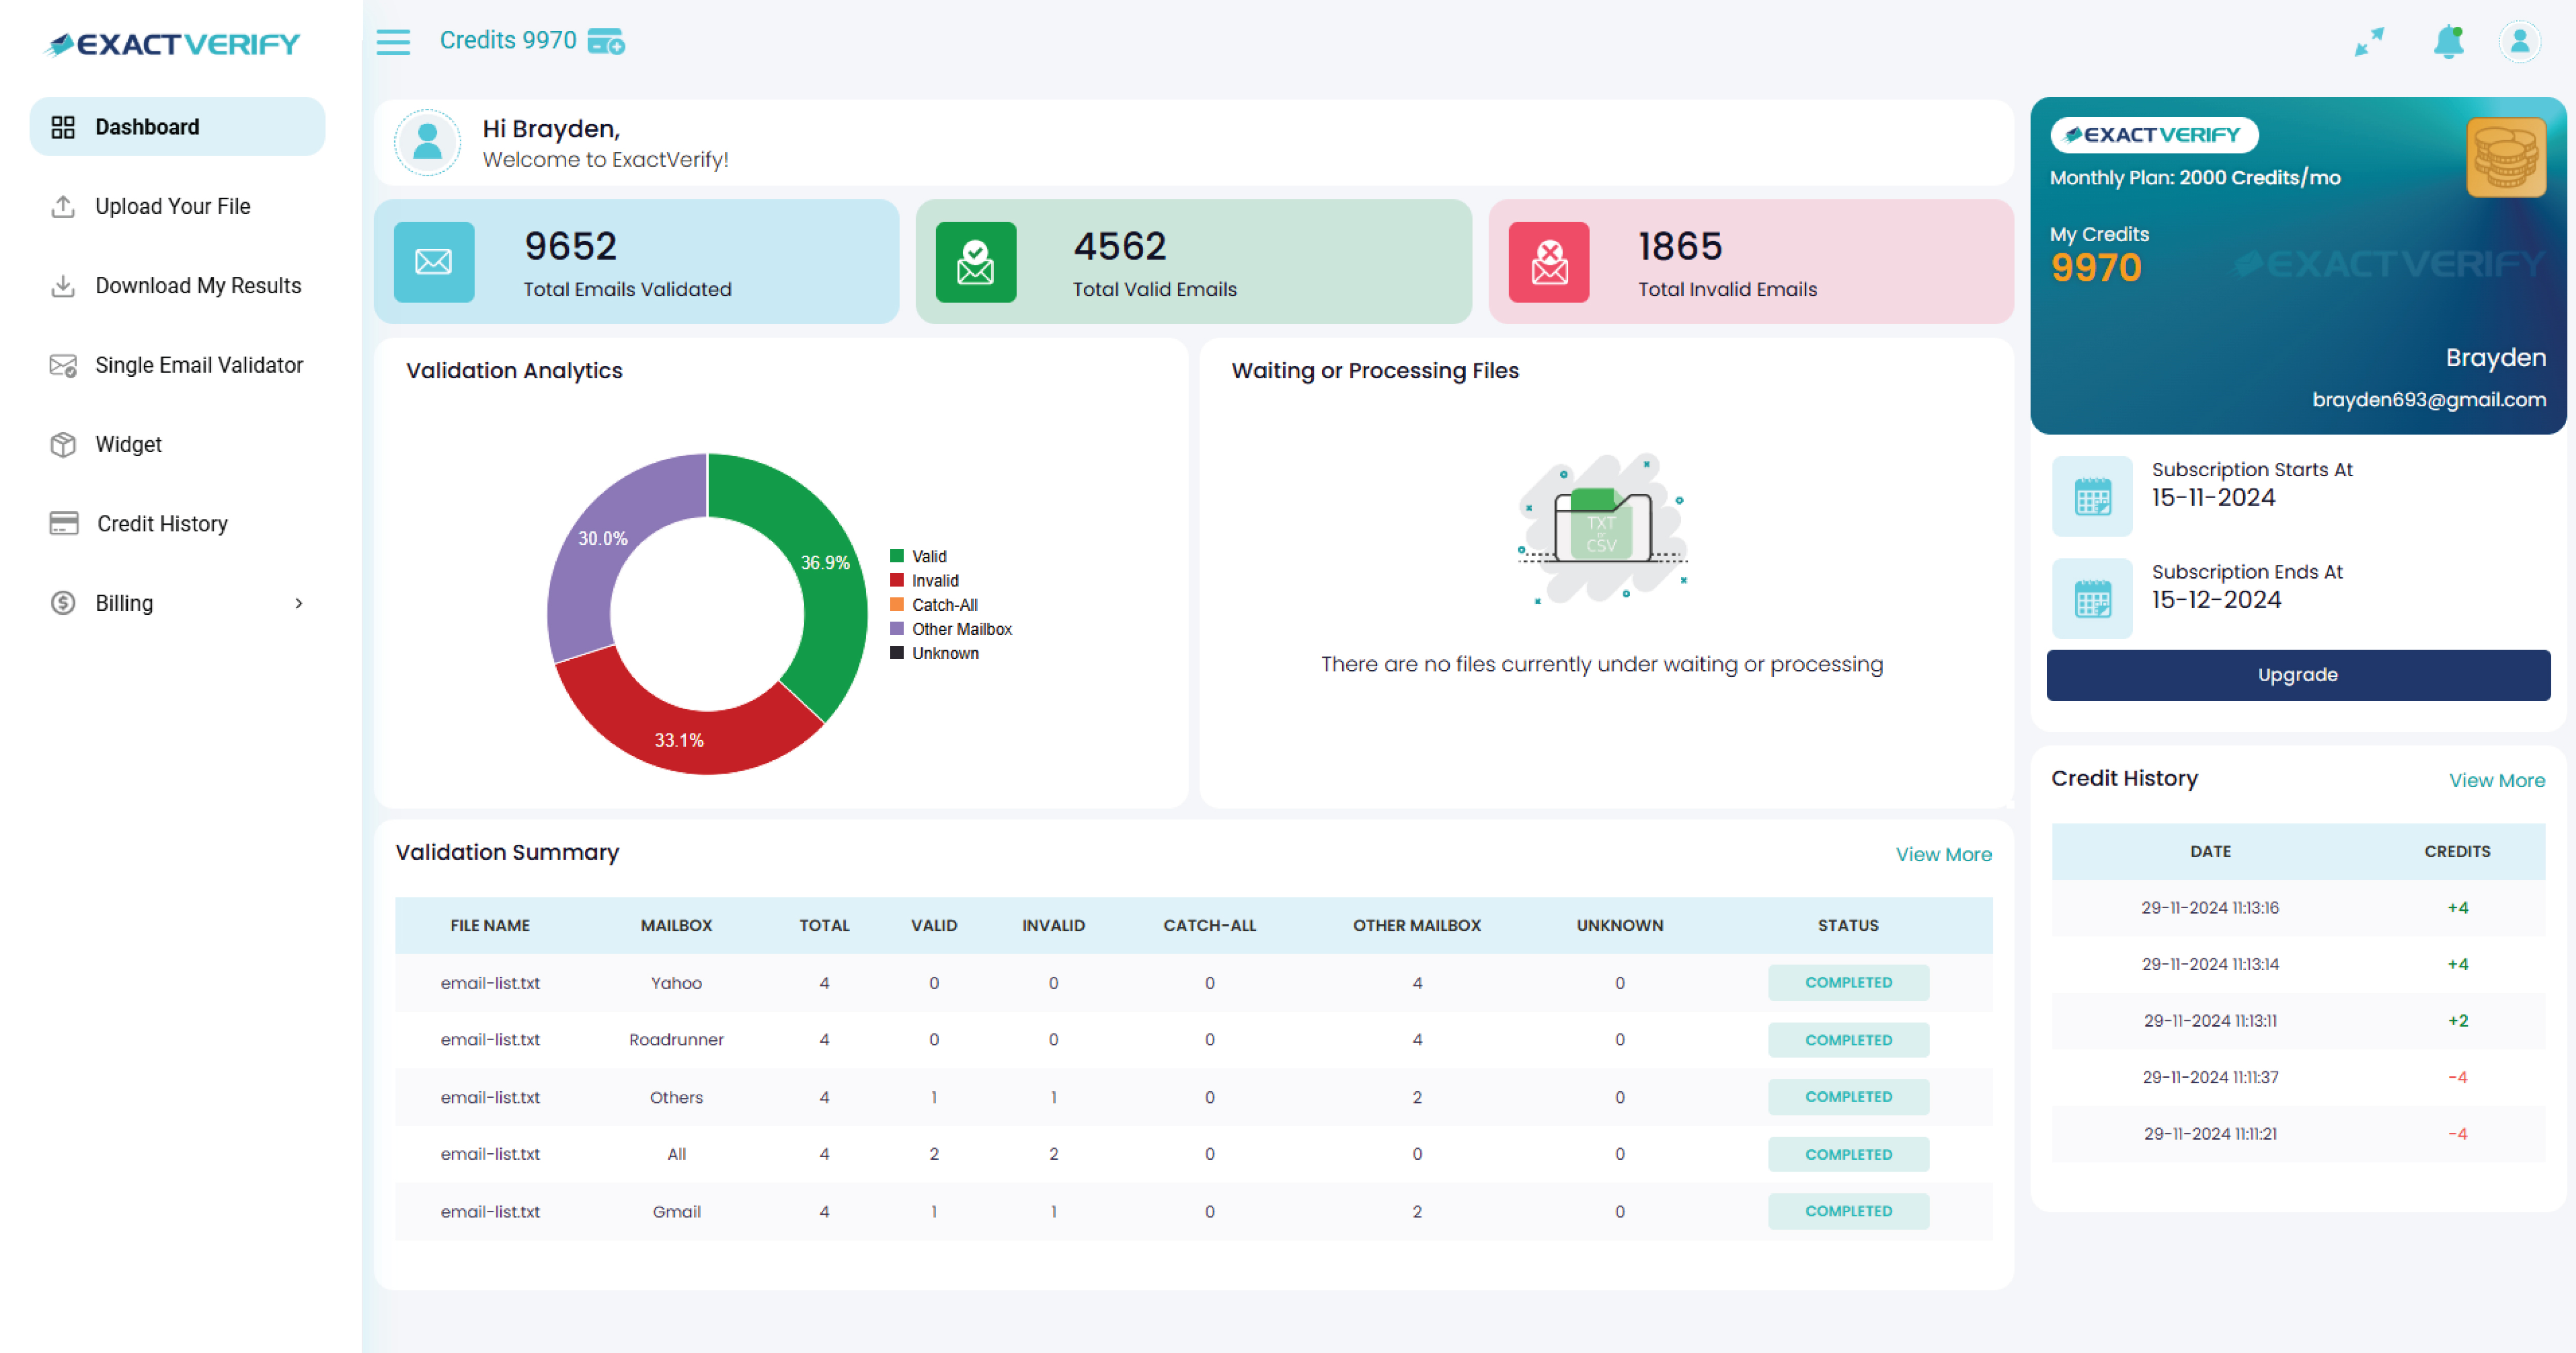Open the user profile avatar menu
The width and height of the screenshot is (2576, 1353).
[2521, 41]
